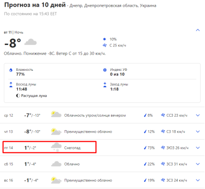
Task: Click the Прогноз на 10 дней heading
Action: [x=35, y=5]
